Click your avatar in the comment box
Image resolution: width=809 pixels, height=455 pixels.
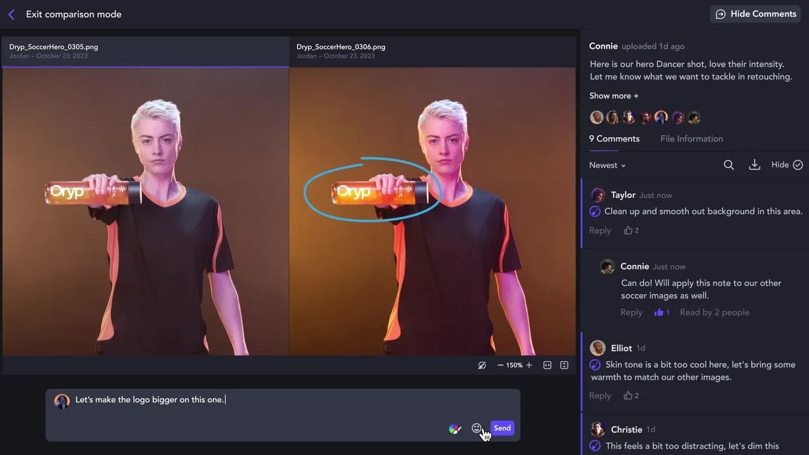pos(62,401)
